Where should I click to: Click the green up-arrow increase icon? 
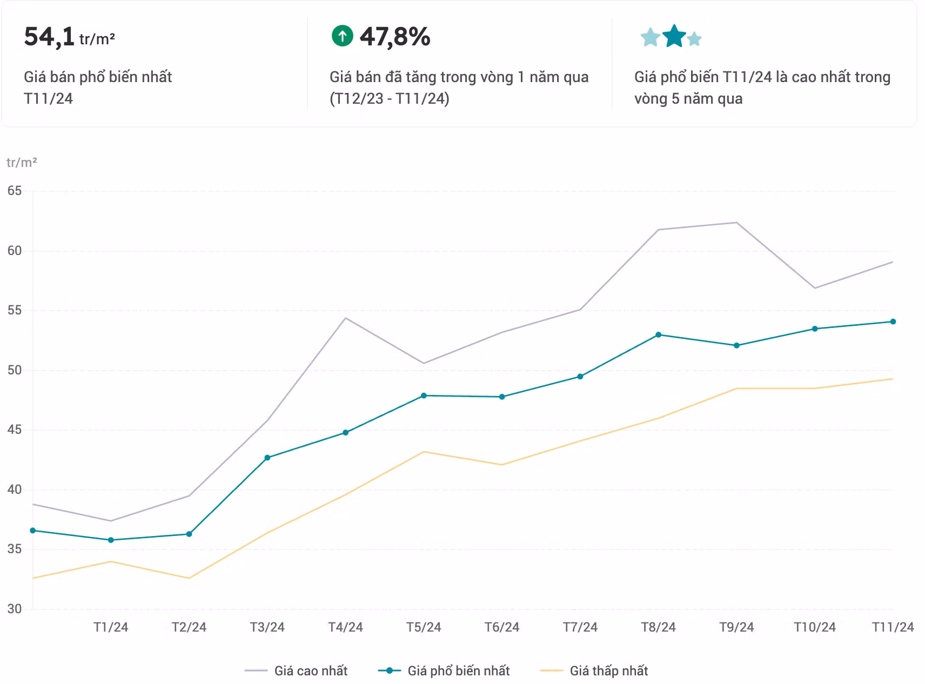point(342,36)
